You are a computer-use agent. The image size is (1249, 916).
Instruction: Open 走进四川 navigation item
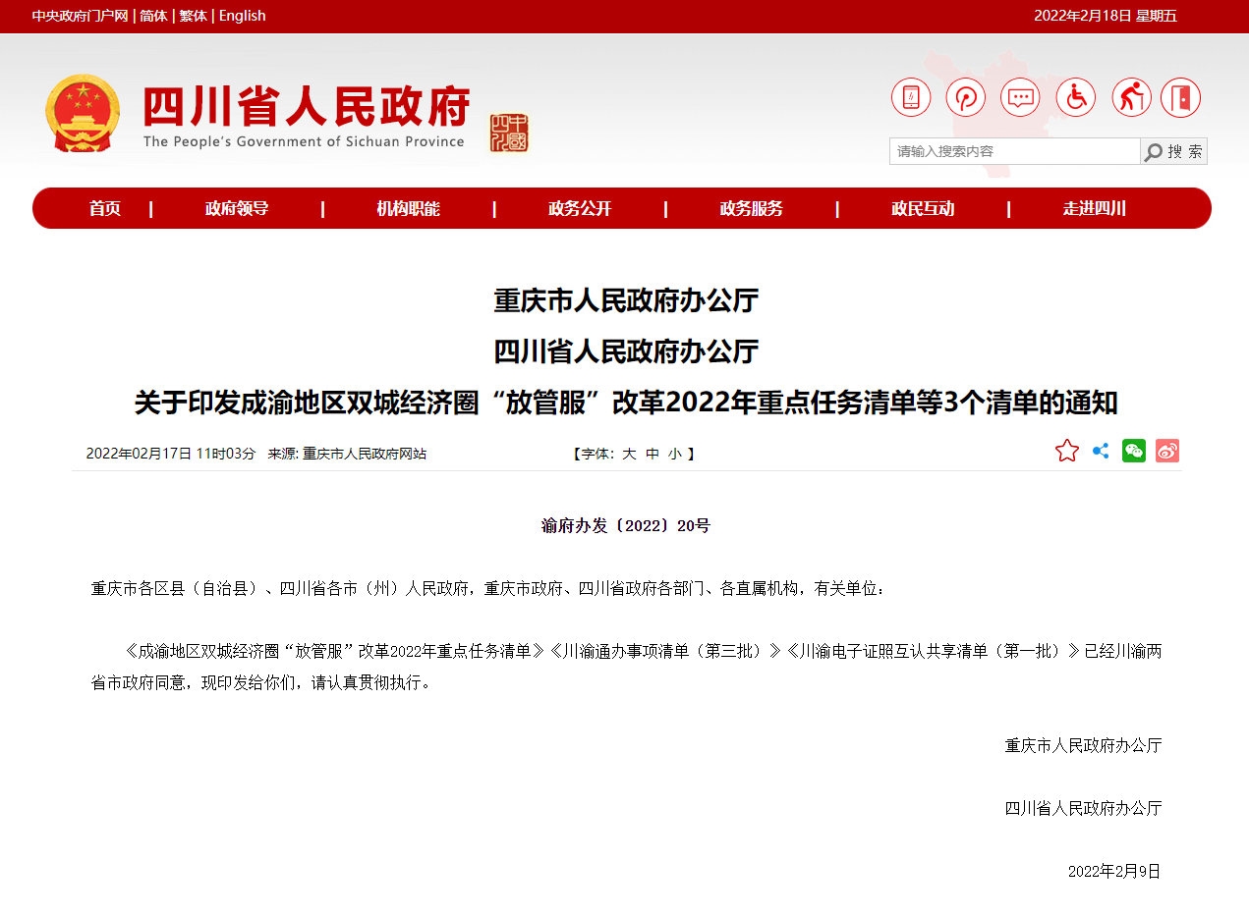click(1095, 208)
